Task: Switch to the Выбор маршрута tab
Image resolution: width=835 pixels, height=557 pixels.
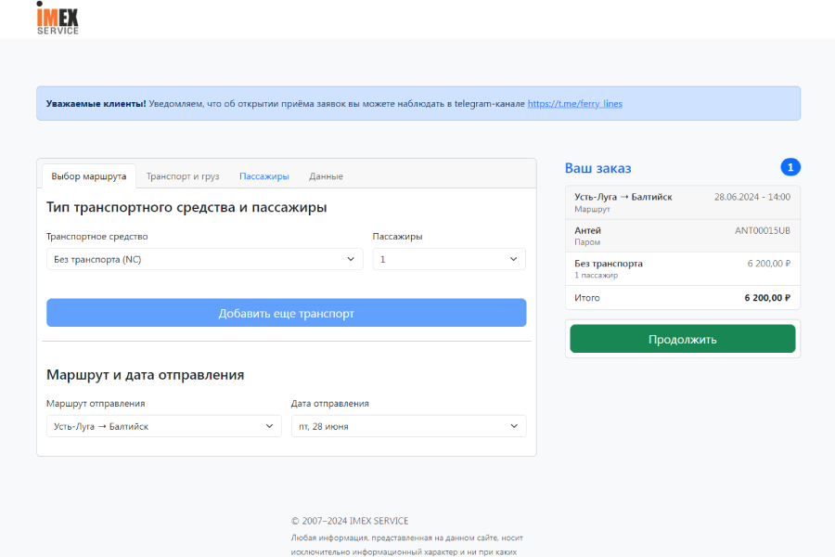Action: (89, 176)
